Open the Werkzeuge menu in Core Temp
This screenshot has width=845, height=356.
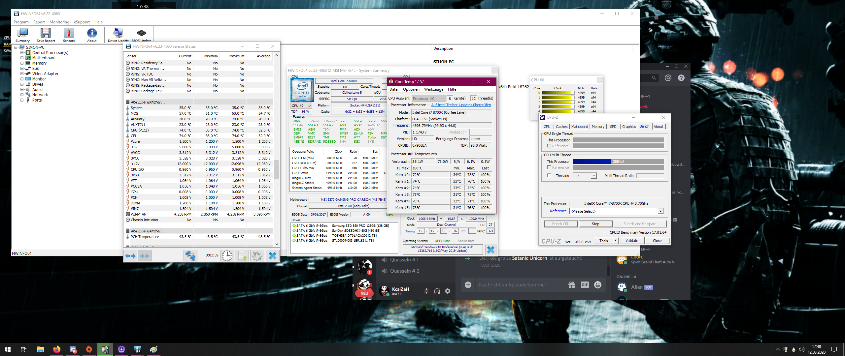(x=433, y=89)
